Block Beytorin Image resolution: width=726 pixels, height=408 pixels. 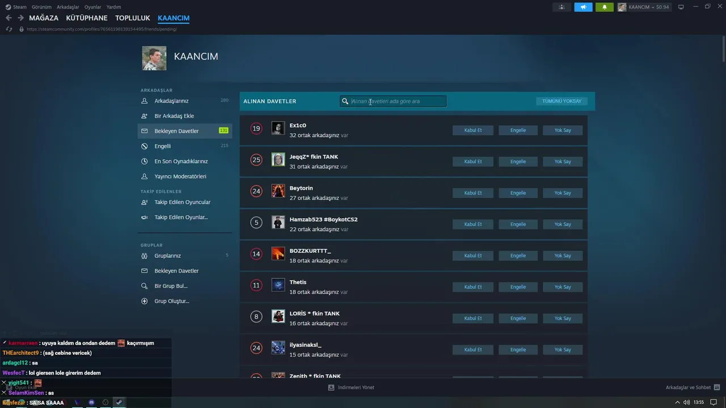518,193
